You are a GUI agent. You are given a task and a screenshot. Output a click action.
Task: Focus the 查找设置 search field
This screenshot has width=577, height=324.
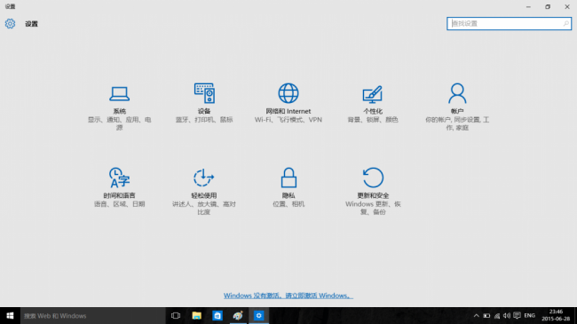509,24
